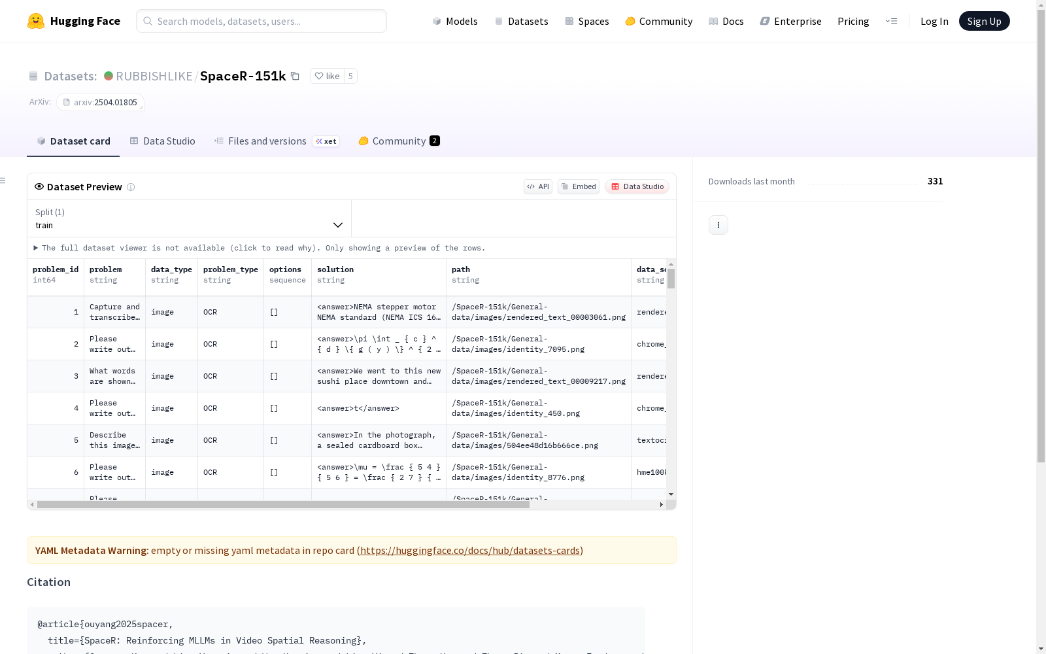The width and height of the screenshot is (1046, 654).
Task: Click the path cell rendered_text_00009217.png
Action: (x=539, y=376)
